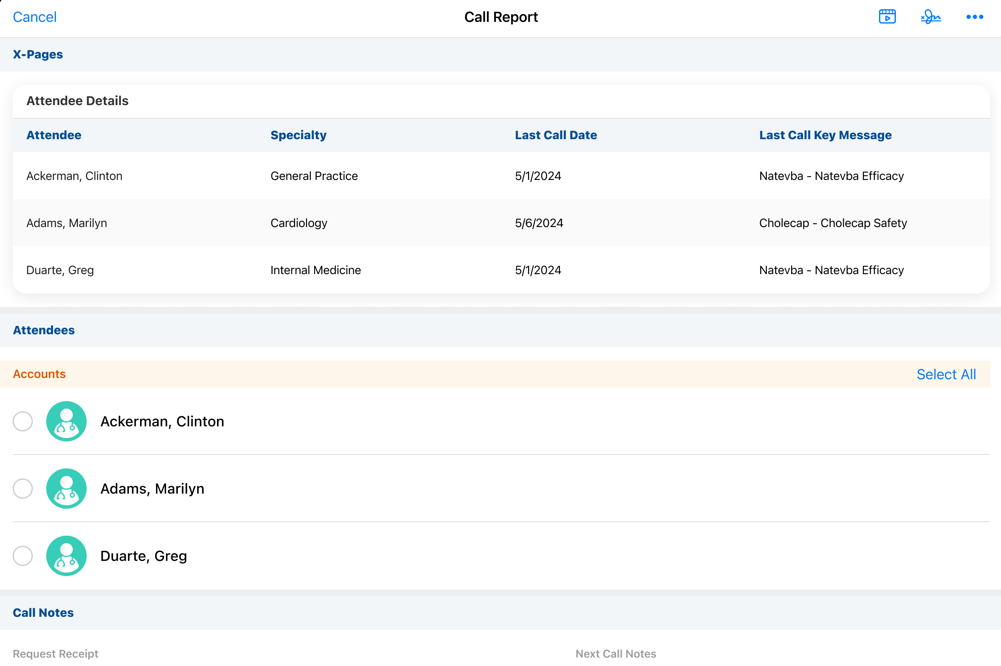Cancel the Call Report
This screenshot has width=1001, height=666.
tap(34, 17)
